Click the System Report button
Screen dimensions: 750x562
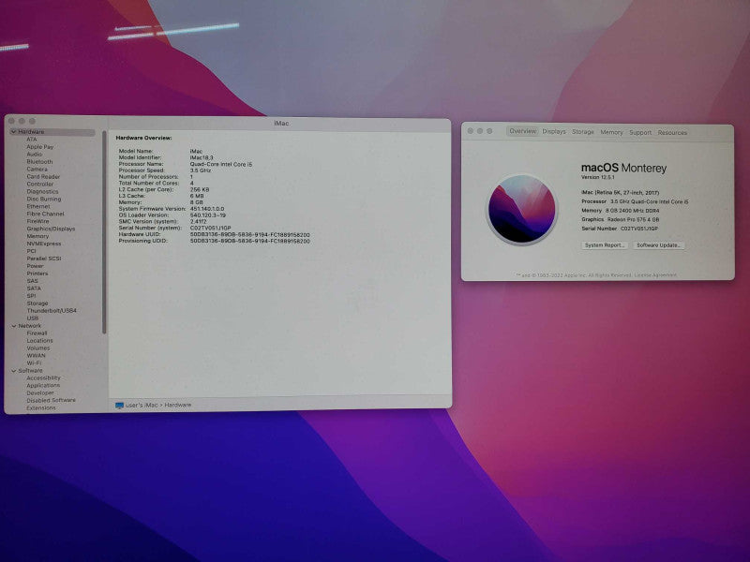pyautogui.click(x=605, y=245)
